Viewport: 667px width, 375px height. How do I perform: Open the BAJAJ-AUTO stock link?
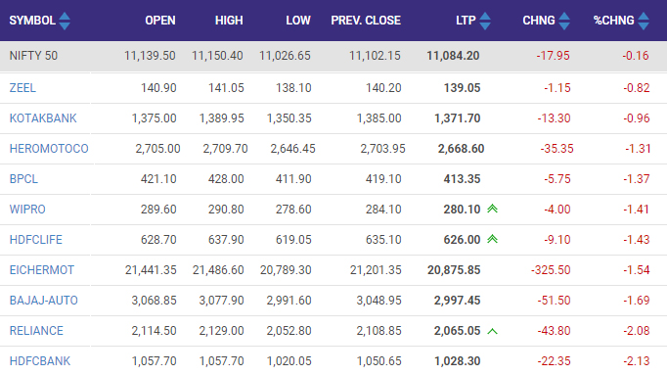[x=43, y=301]
